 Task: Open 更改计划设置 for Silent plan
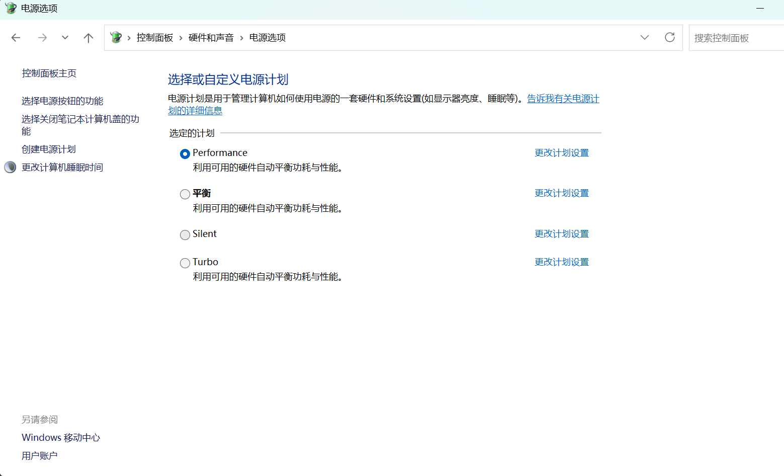[562, 234]
